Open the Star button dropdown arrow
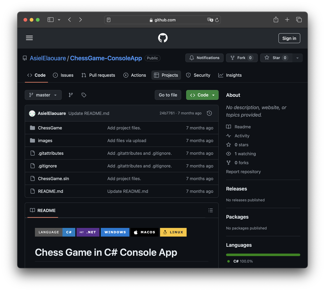The image size is (325, 291). pos(297,58)
